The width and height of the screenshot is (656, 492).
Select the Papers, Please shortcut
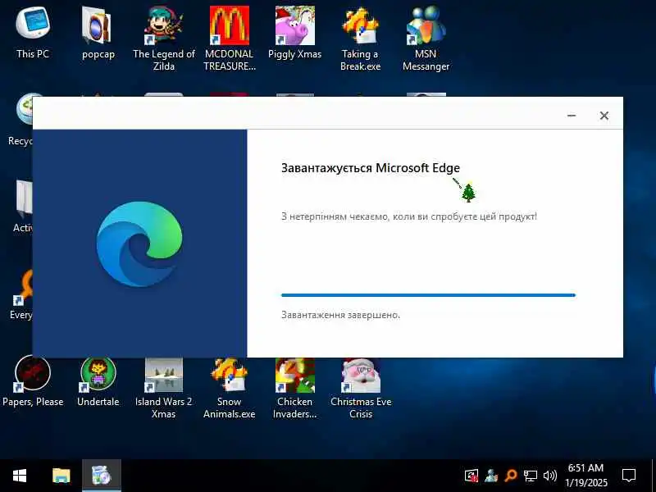tap(33, 380)
